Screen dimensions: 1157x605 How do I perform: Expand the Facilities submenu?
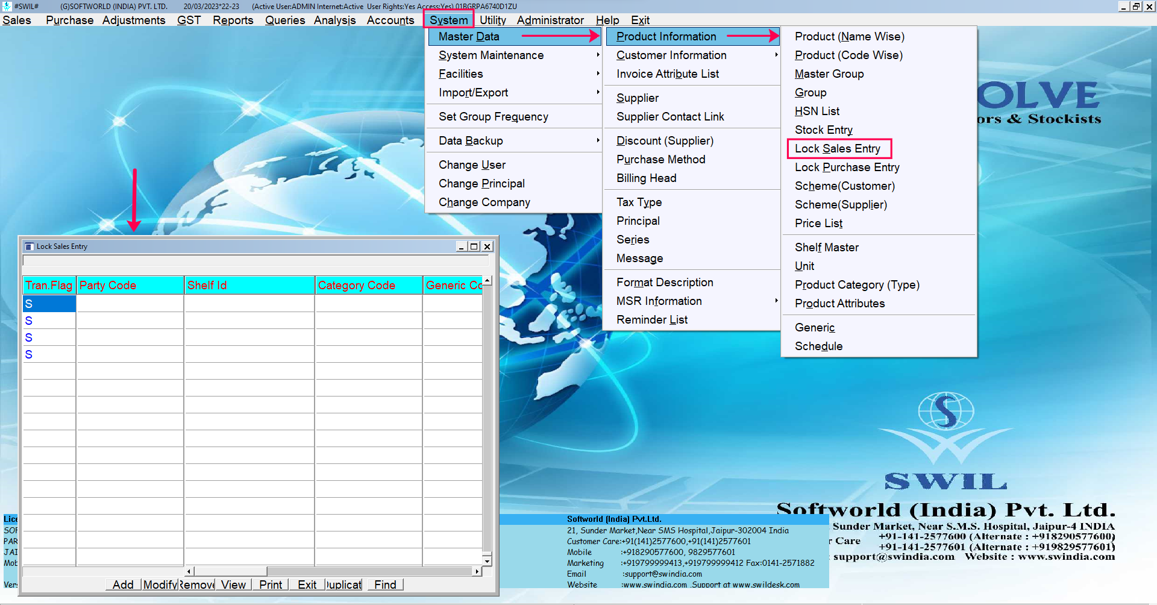coord(514,74)
